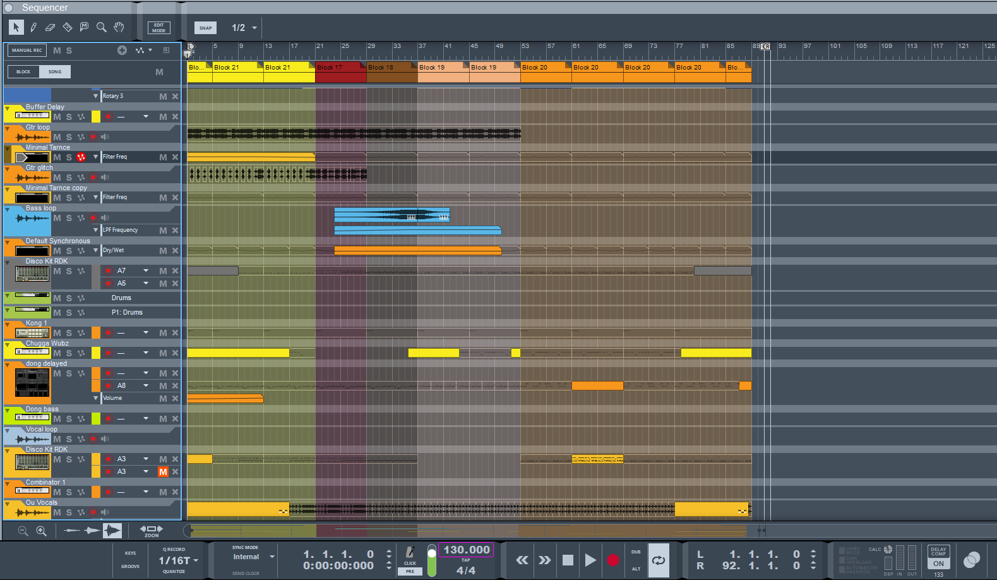The width and height of the screenshot is (997, 580).
Task: Start playback
Action: [590, 560]
